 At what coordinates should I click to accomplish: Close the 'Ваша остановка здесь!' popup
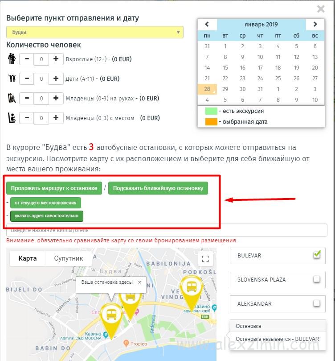[139, 282]
